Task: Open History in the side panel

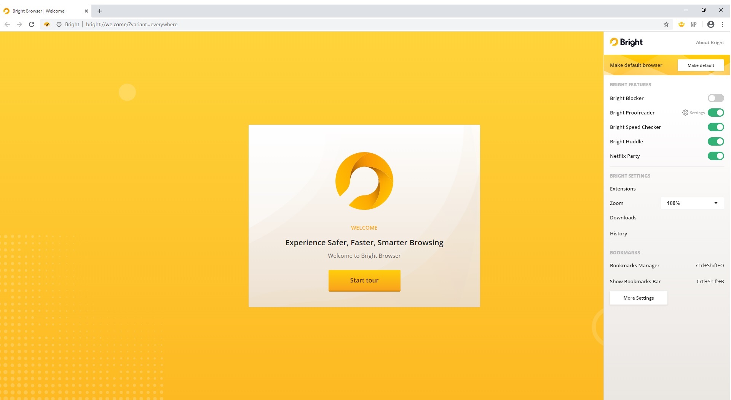Action: tap(618, 233)
